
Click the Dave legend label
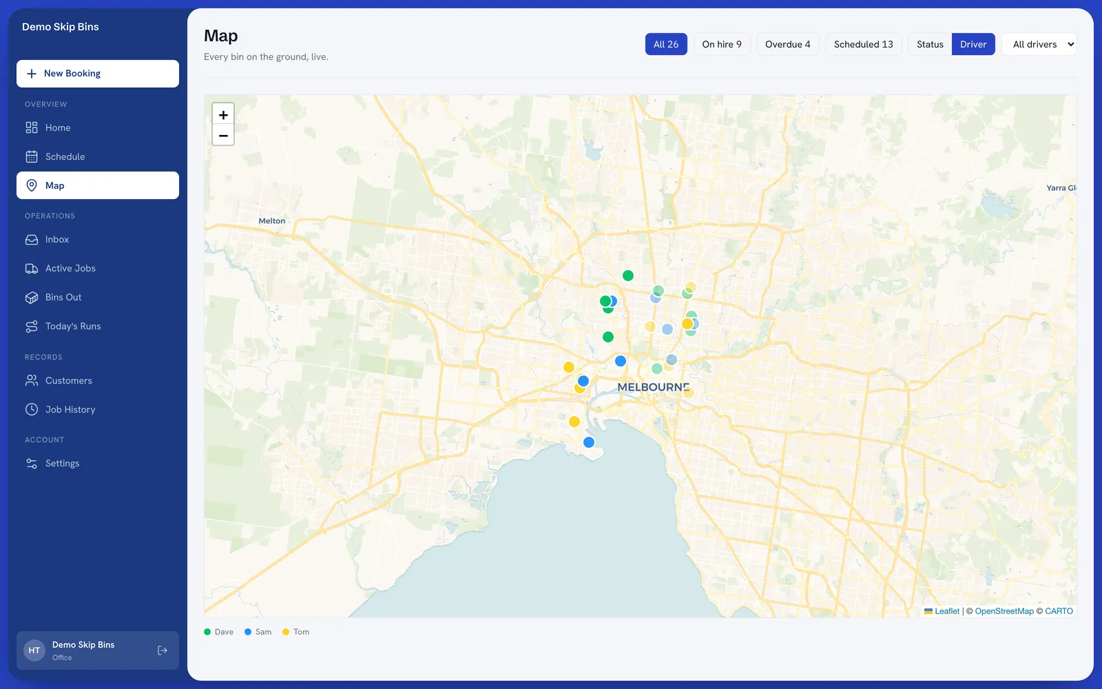(224, 632)
